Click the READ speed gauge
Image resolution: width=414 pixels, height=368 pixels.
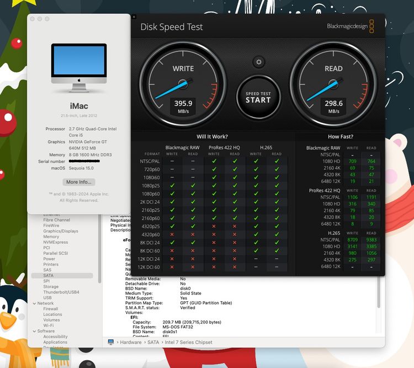point(333,84)
